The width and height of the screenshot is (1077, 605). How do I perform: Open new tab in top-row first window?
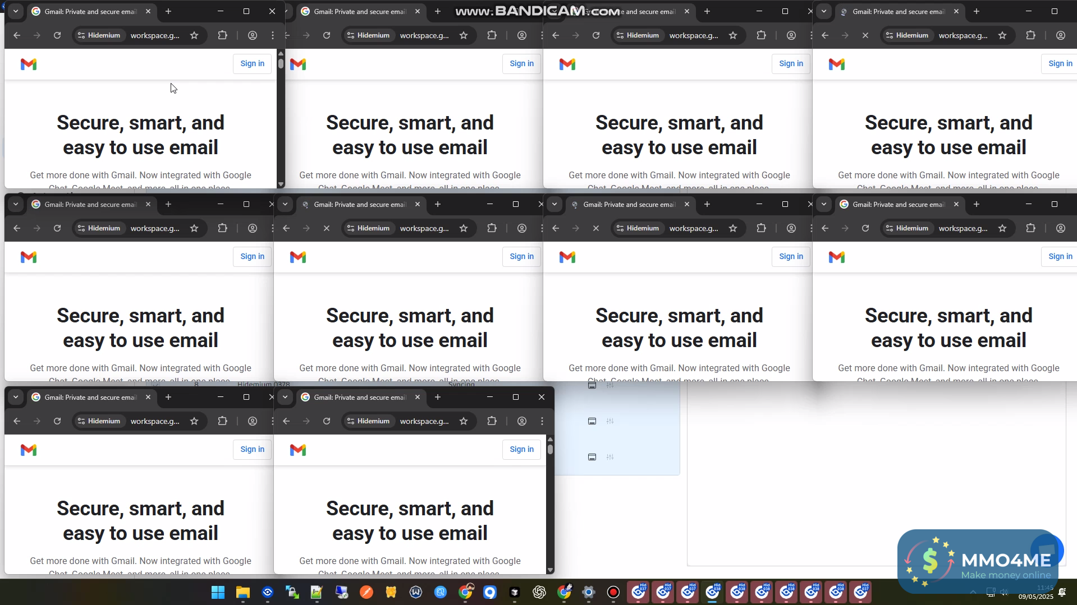168,11
